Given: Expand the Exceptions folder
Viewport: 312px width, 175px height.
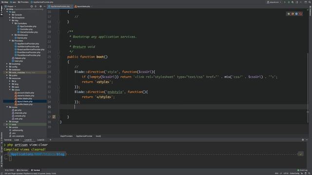Looking at the screenshot, I should pyautogui.click(x=10, y=17).
